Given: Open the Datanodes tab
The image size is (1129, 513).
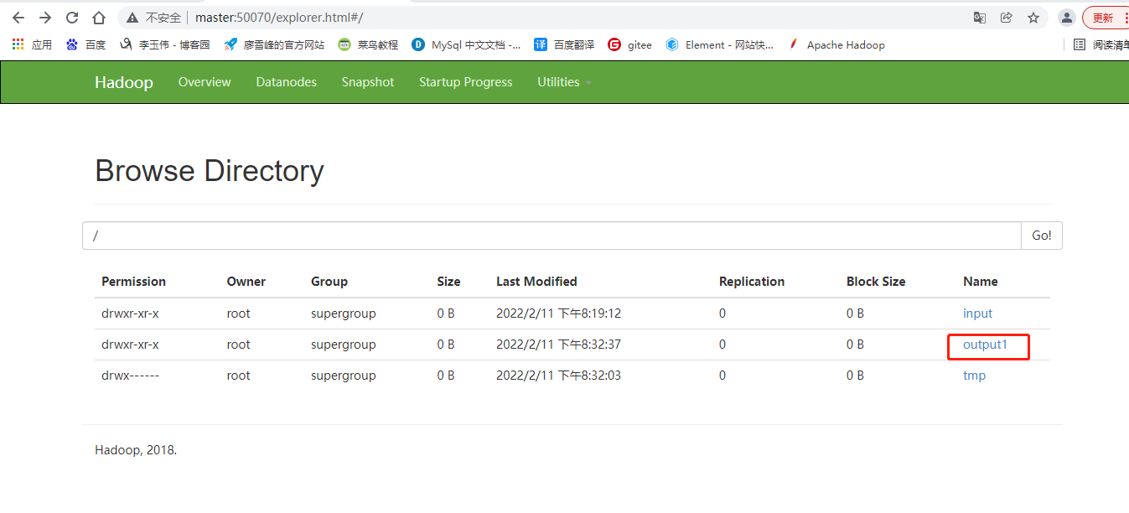Looking at the screenshot, I should click(287, 82).
